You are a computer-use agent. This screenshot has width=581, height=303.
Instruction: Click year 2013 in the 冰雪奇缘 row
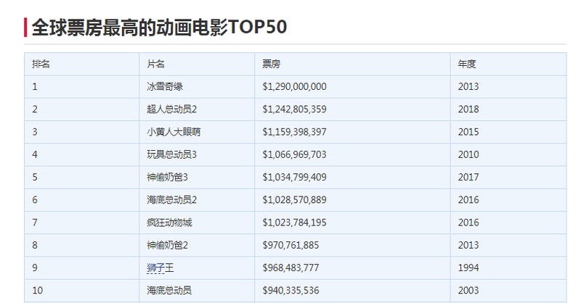pyautogui.click(x=468, y=86)
